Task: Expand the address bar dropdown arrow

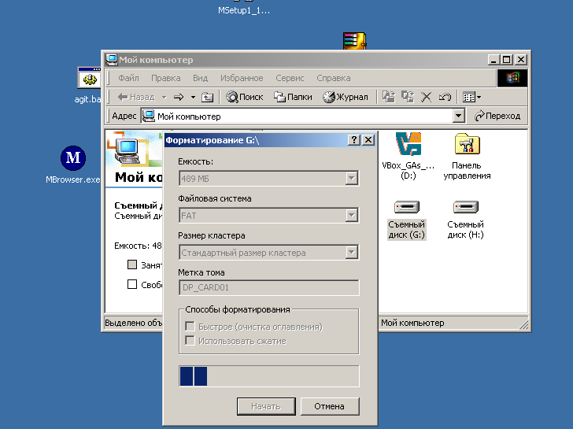Action: 459,116
